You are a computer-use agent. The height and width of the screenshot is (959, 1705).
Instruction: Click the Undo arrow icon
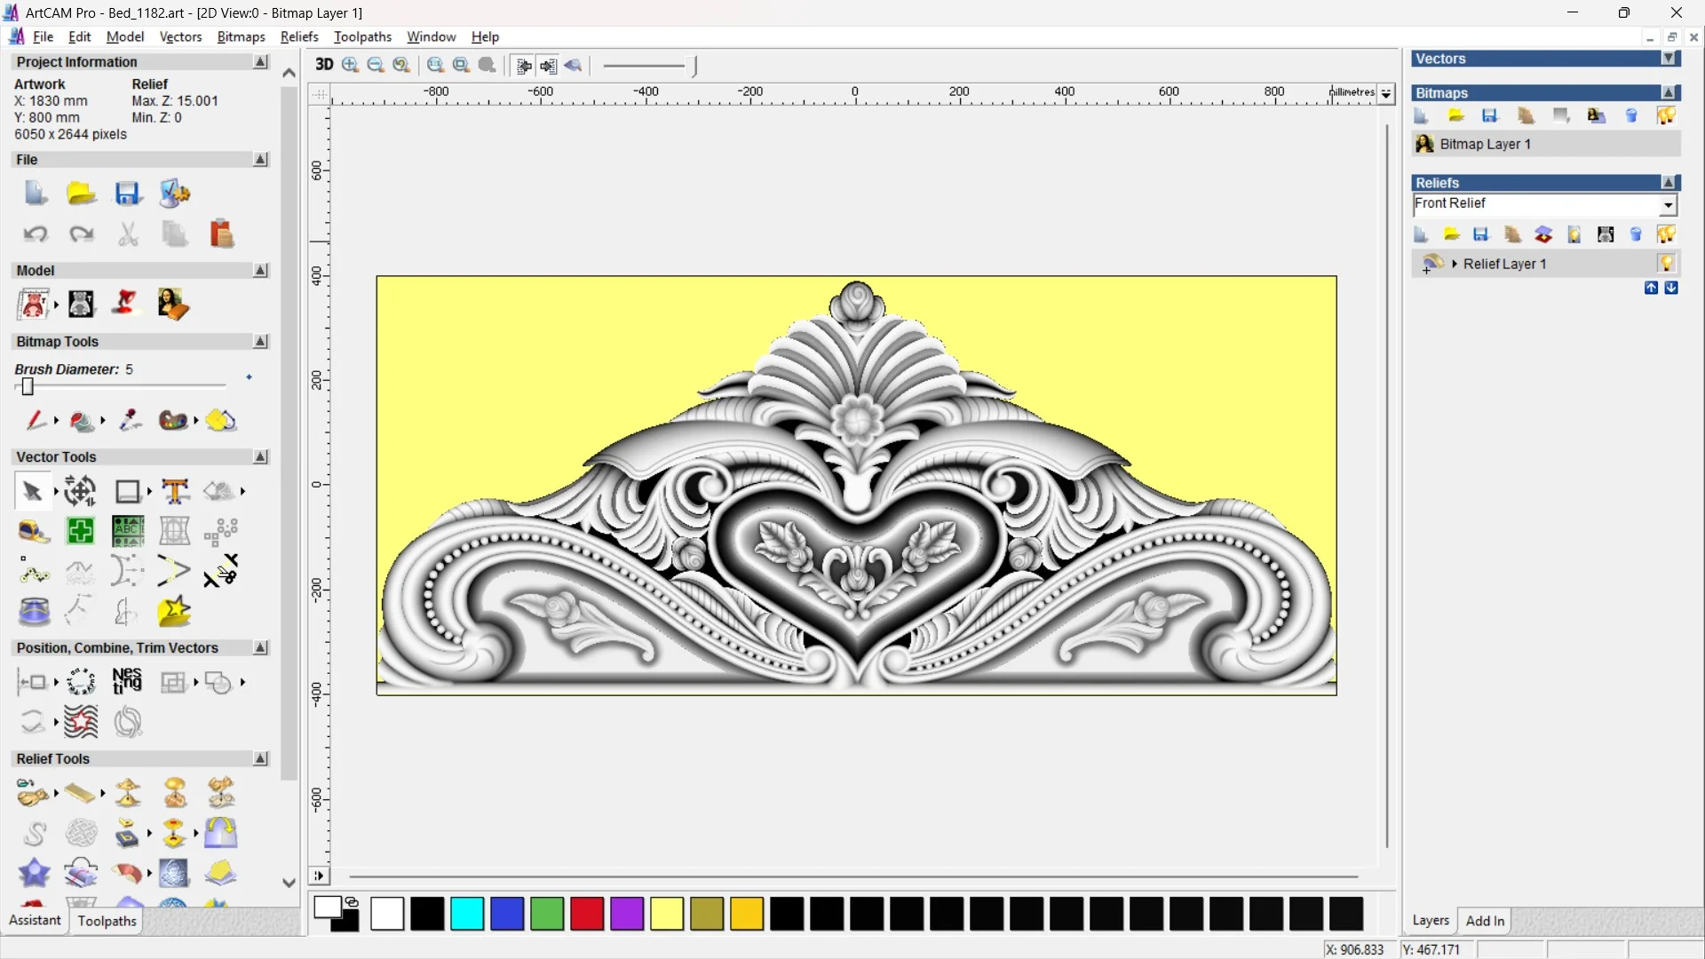click(x=36, y=234)
